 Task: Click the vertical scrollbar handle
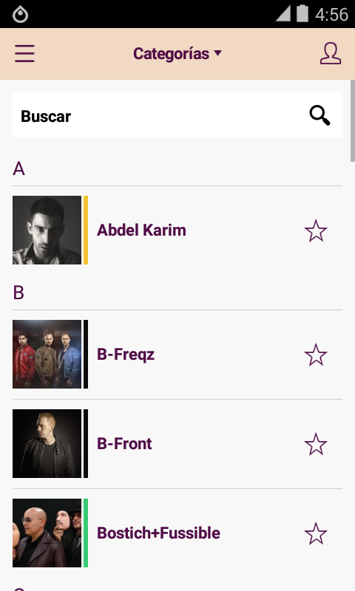352,120
